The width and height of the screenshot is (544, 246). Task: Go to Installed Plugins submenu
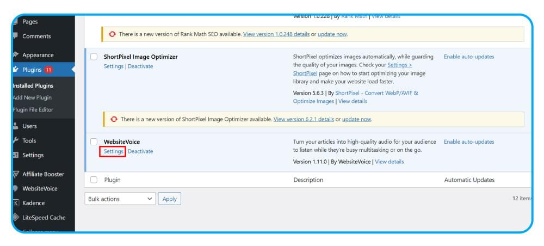(33, 85)
